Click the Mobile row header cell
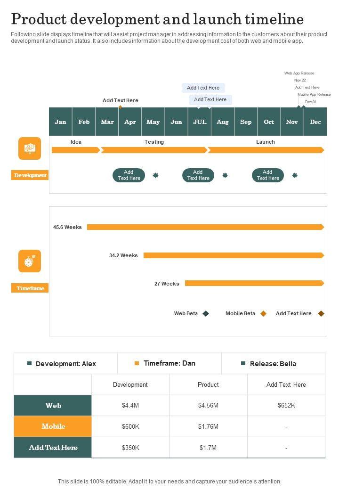Viewport: 339px width, 490px height. tap(53, 426)
